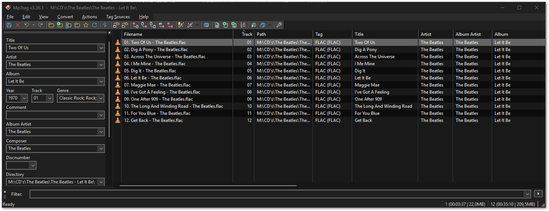Click the file list horizontal scrollbar
The height and width of the screenshot is (211, 549).
tap(209, 185)
